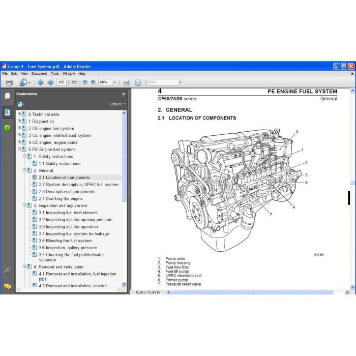Open 3.2 Inspecting injector opening pressure
This screenshot has width=356, height=356.
click(76, 220)
